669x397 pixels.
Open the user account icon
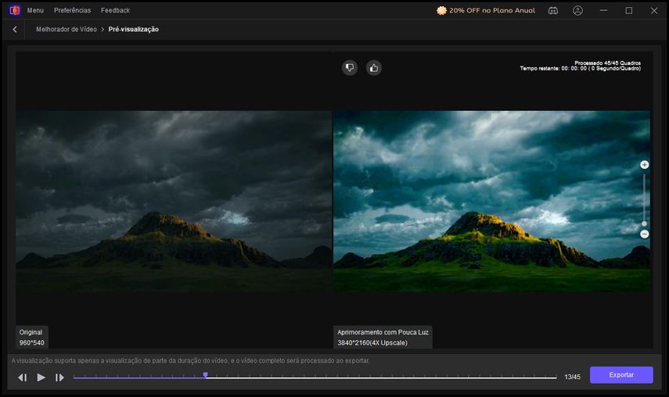click(577, 11)
